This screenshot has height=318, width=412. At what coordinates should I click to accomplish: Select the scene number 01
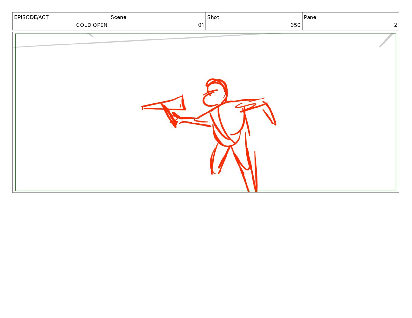pos(201,25)
